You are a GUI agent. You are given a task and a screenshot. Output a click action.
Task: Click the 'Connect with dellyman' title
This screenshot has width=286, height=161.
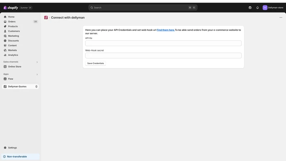[x=68, y=18]
